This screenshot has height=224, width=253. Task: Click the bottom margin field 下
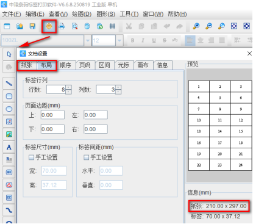(x=52, y=129)
